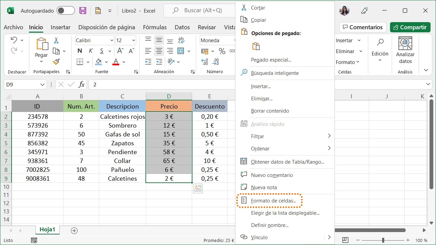Image resolution: width=436 pixels, height=245 pixels.
Task: Open the Comentarios panel
Action: click(362, 27)
